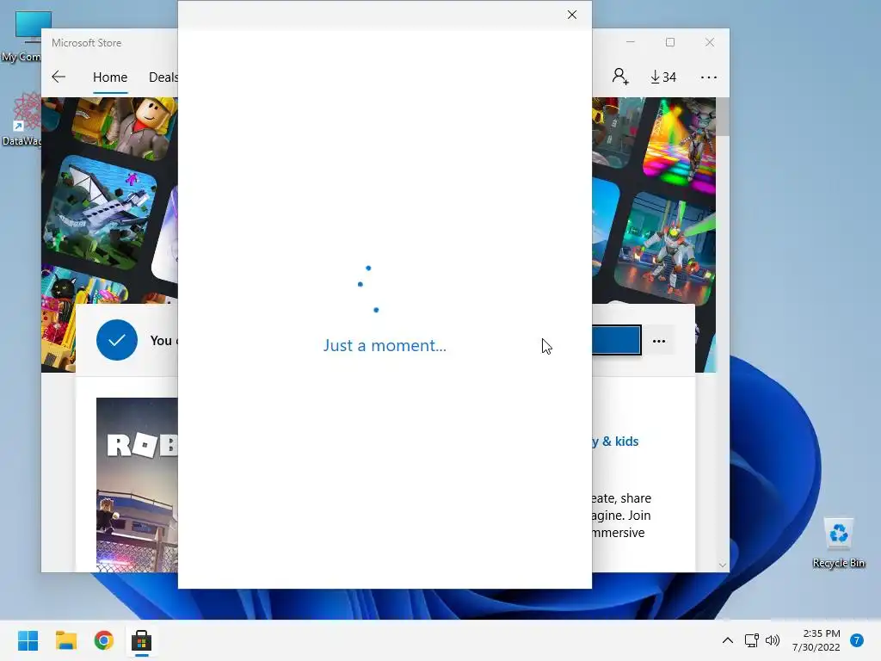Click the blue button in product banner
The width and height of the screenshot is (881, 661).
click(616, 340)
